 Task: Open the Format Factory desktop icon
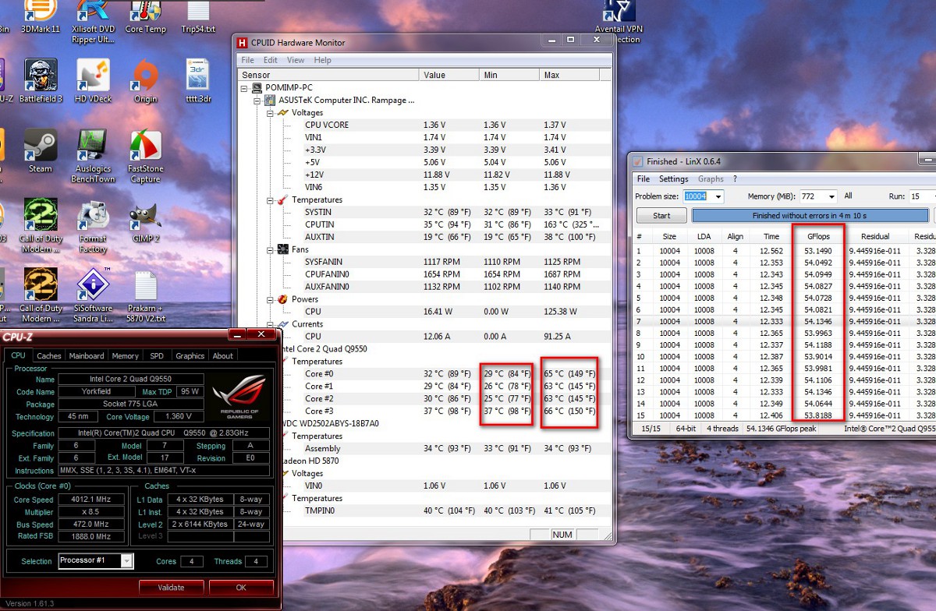point(93,221)
